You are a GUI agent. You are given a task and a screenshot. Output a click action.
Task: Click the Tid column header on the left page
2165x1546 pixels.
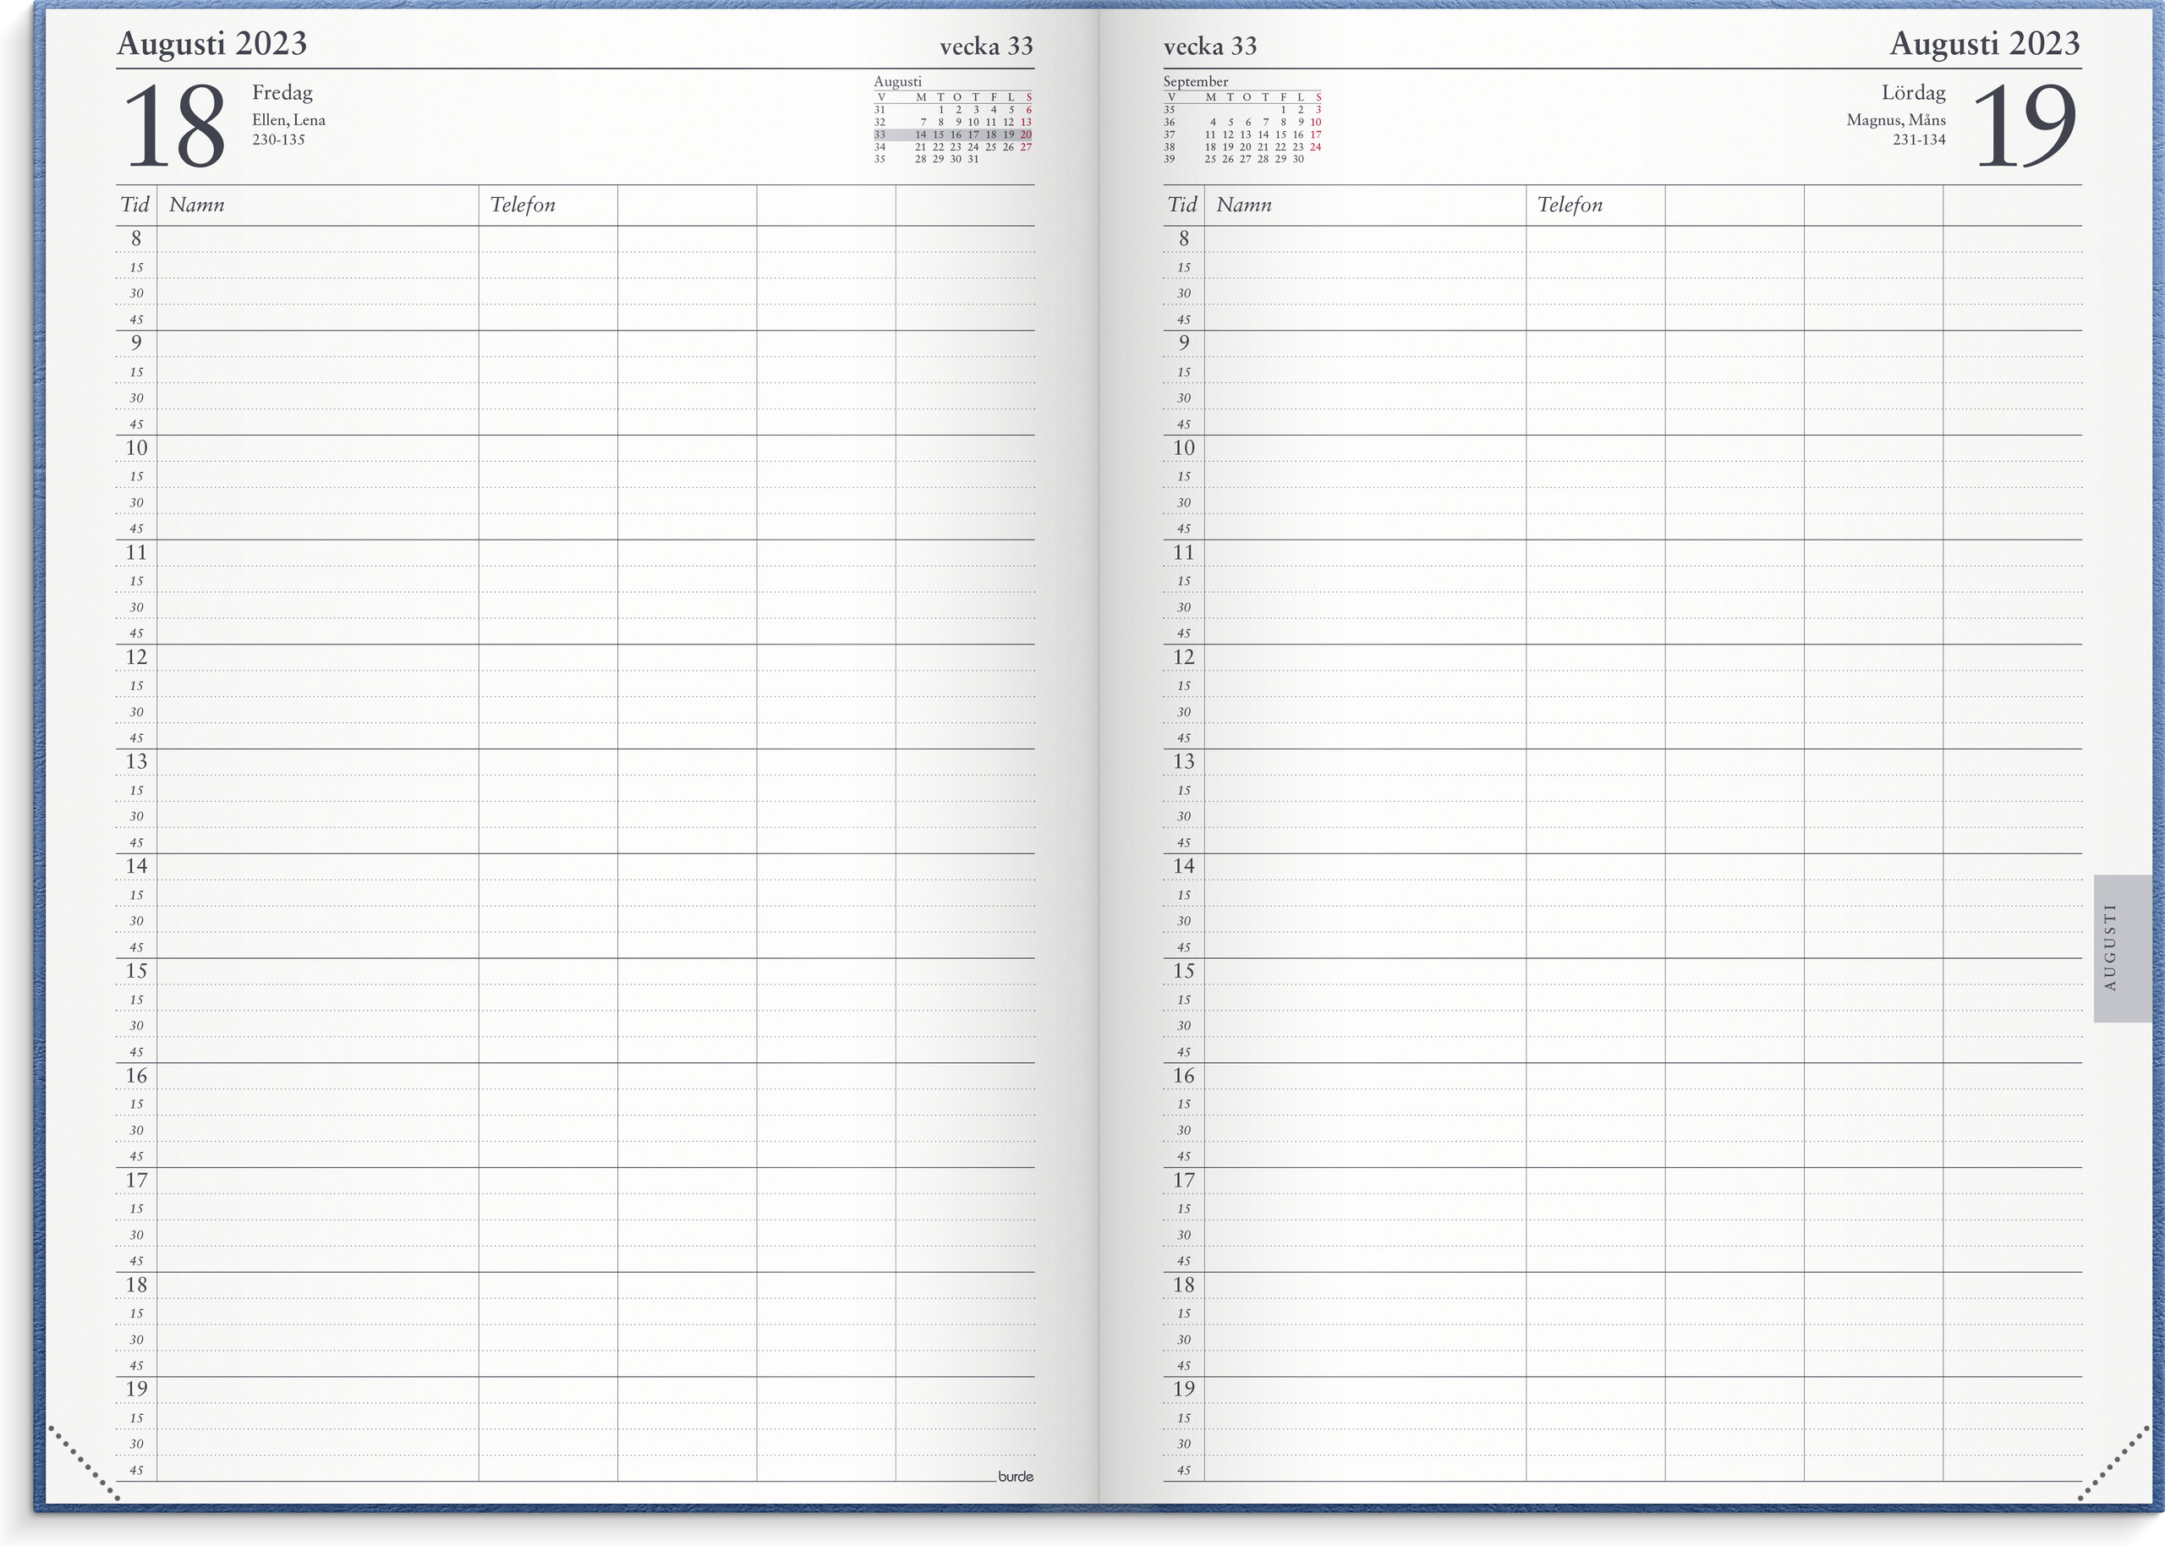point(135,205)
